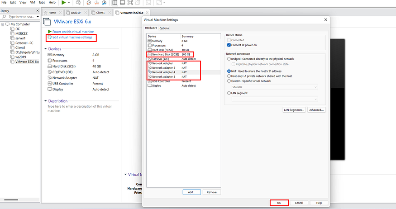Select Network Adapter 3 in settings list
The image size is (396, 209).
[x=184, y=77]
